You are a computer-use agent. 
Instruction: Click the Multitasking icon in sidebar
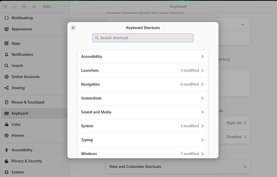(x=6, y=18)
